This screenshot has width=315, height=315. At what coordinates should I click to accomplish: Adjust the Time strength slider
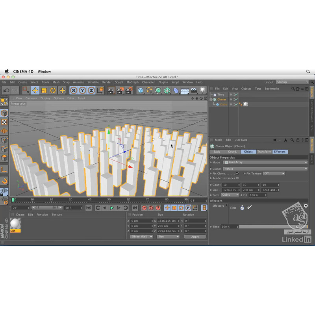pos(273,227)
